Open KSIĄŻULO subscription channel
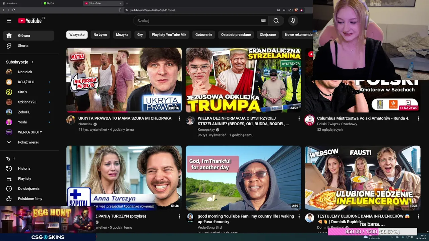429x241 pixels. coord(28,82)
